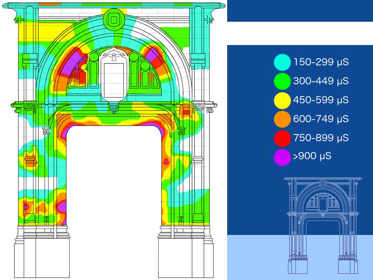
Task: Select the '150-299 µS' legend label
Action: click(x=321, y=62)
